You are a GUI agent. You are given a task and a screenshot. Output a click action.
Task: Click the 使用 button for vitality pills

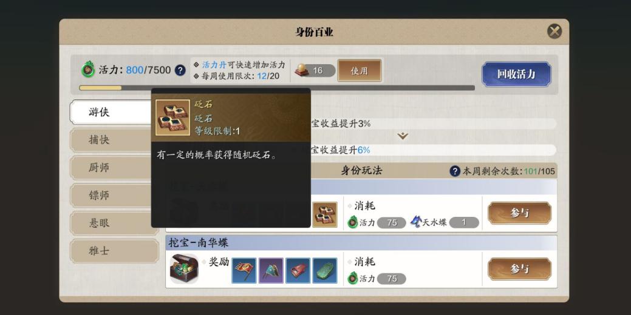pyautogui.click(x=360, y=71)
